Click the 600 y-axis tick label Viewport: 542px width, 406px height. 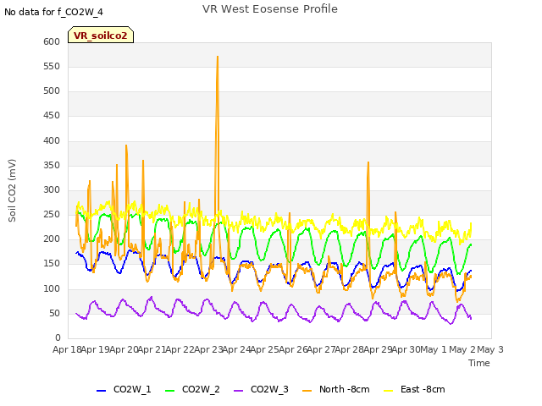pos(52,41)
